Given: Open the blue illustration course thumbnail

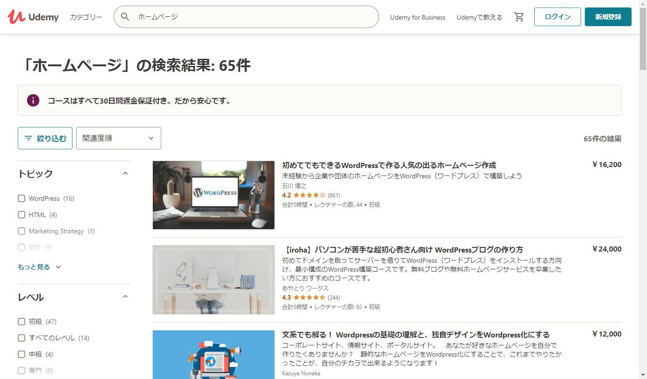Looking at the screenshot, I should pyautogui.click(x=214, y=355).
